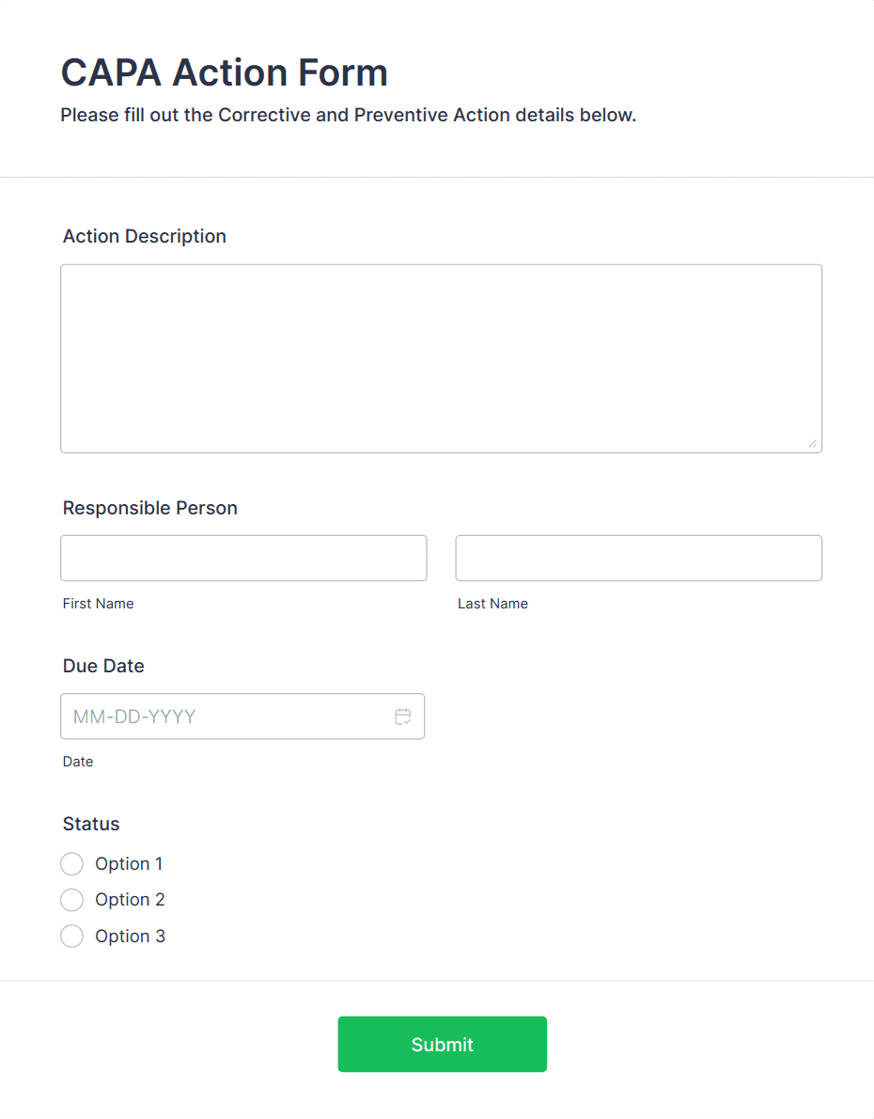Submit the CAPA Action Form

442,1044
